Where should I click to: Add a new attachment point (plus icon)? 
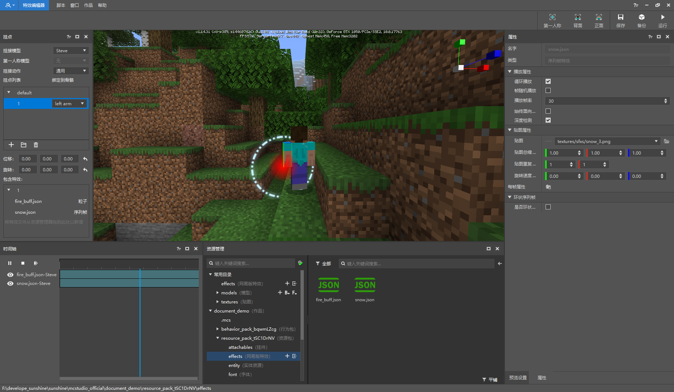tap(11, 145)
